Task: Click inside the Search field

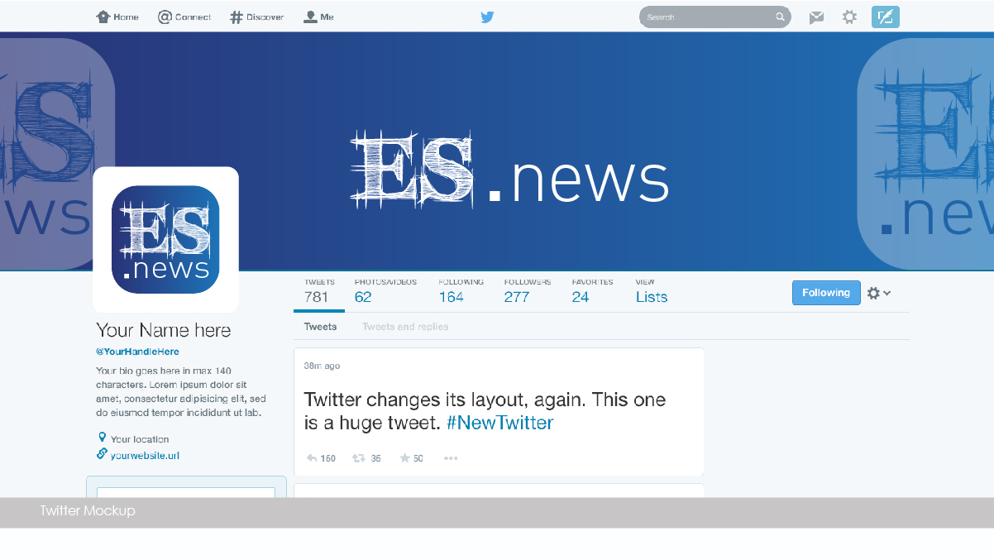Action: (714, 17)
